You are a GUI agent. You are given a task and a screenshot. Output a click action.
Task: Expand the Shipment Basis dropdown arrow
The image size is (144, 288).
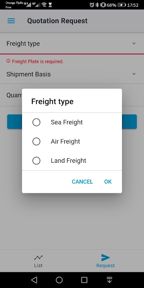[134, 74]
